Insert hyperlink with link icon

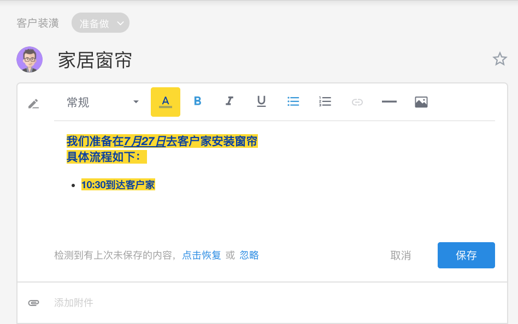coord(357,102)
